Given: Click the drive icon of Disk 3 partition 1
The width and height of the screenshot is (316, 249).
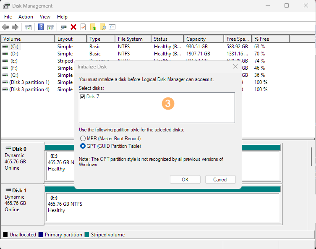Looking at the screenshot, I should (x=5, y=82).
